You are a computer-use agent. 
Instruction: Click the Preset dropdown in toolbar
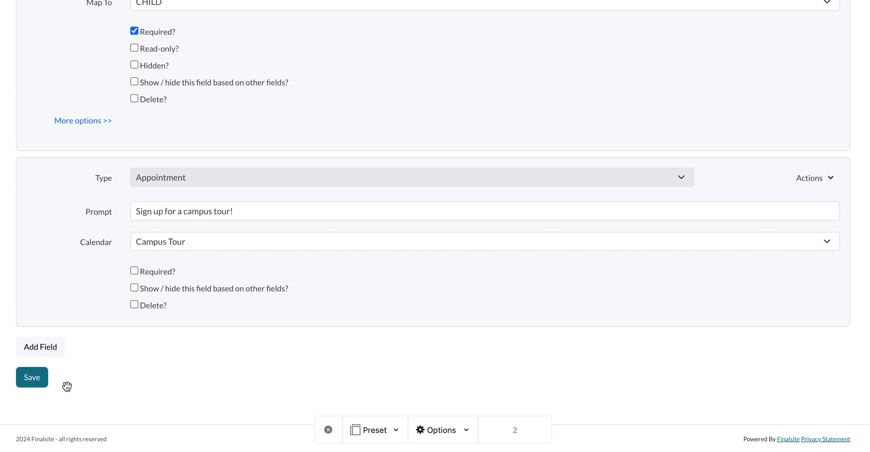374,430
